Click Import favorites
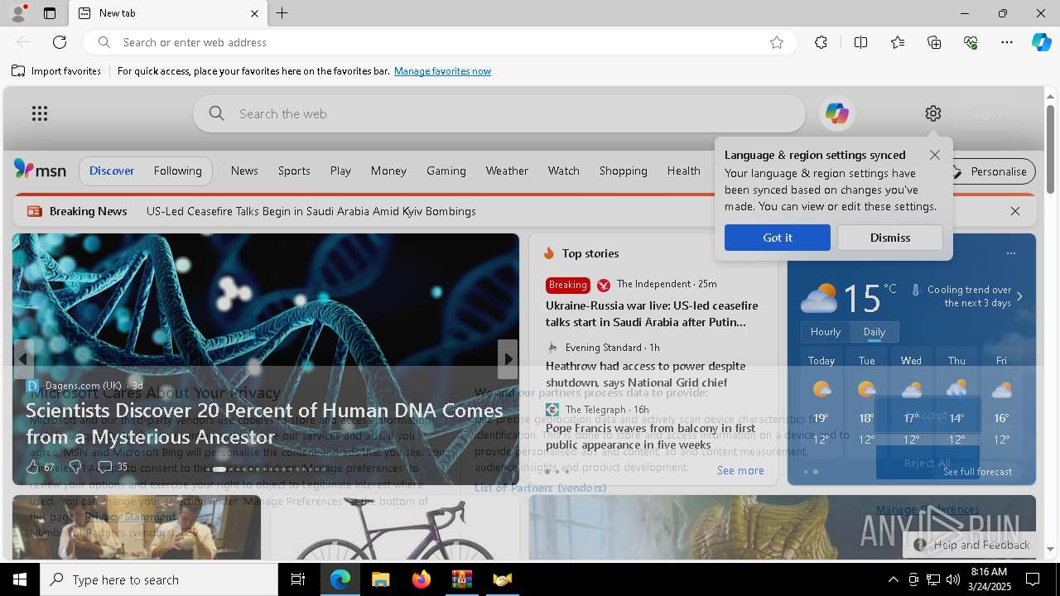Image resolution: width=1060 pixels, height=596 pixels. click(x=56, y=71)
